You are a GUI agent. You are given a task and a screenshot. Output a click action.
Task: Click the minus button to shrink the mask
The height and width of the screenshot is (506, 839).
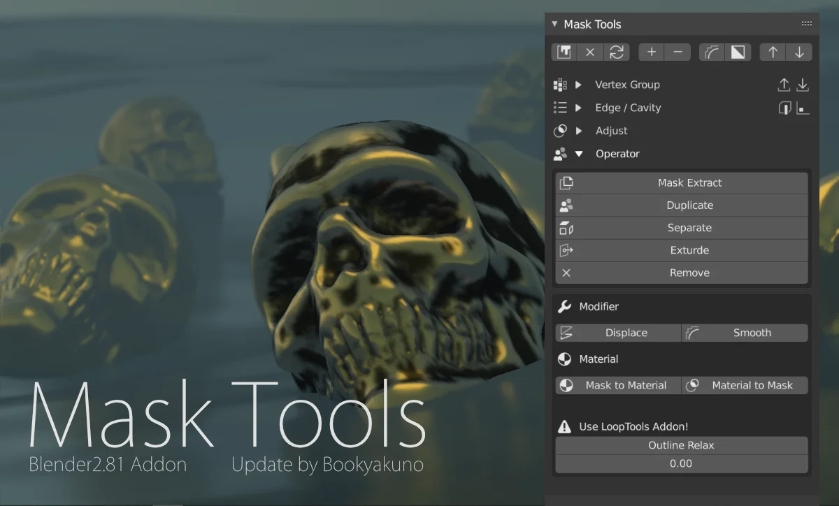tap(677, 52)
